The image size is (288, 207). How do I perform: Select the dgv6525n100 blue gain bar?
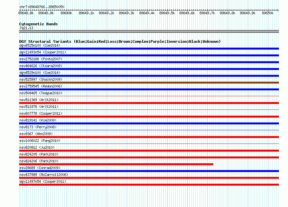tap(149, 49)
